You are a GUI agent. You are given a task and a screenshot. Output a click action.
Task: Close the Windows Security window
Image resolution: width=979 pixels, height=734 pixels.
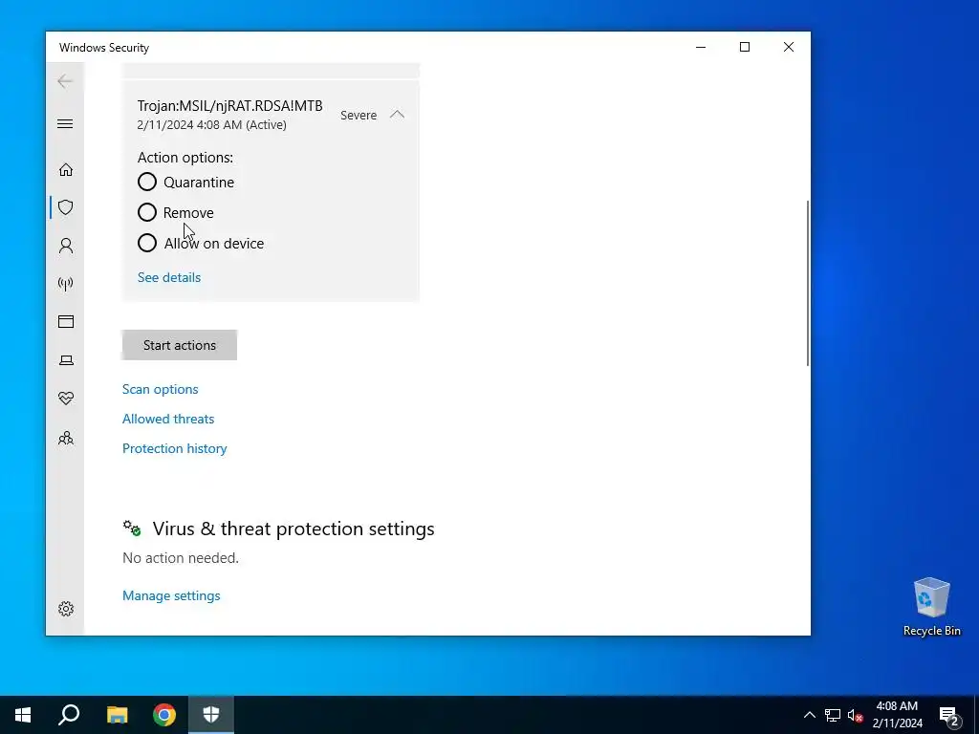pyautogui.click(x=789, y=48)
